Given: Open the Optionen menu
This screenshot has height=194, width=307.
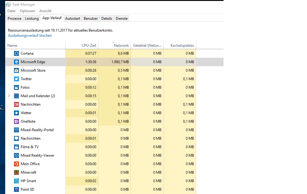Looking at the screenshot, I should tap(27, 11).
